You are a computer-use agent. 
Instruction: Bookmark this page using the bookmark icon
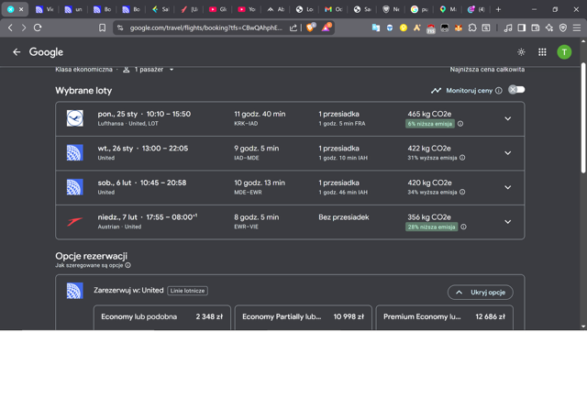click(102, 28)
